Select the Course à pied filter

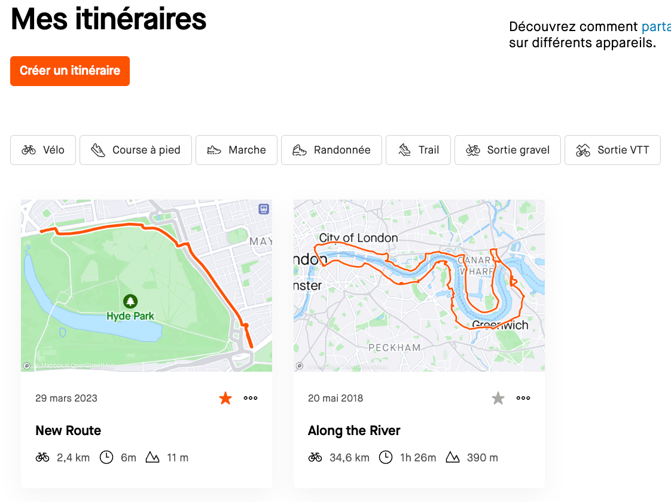tap(136, 150)
